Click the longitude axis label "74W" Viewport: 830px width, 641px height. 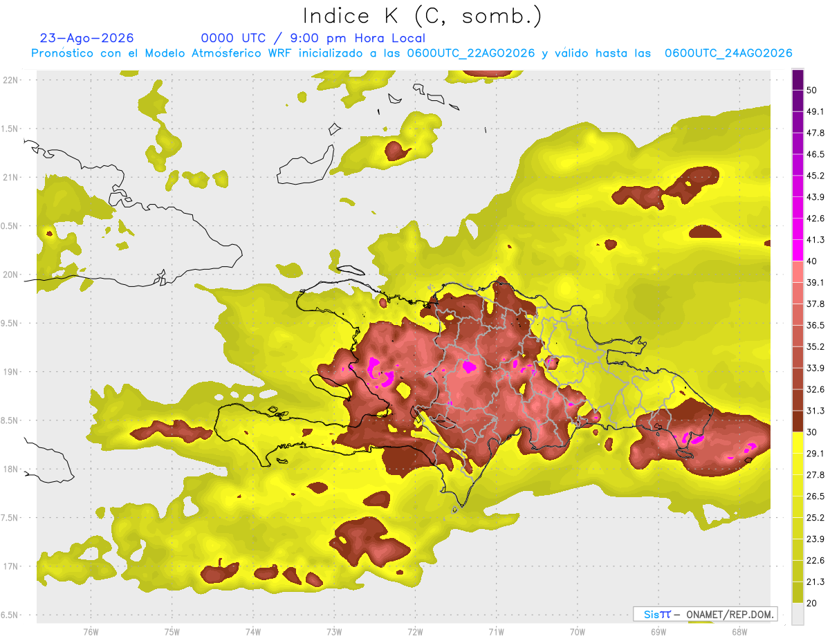(x=252, y=632)
